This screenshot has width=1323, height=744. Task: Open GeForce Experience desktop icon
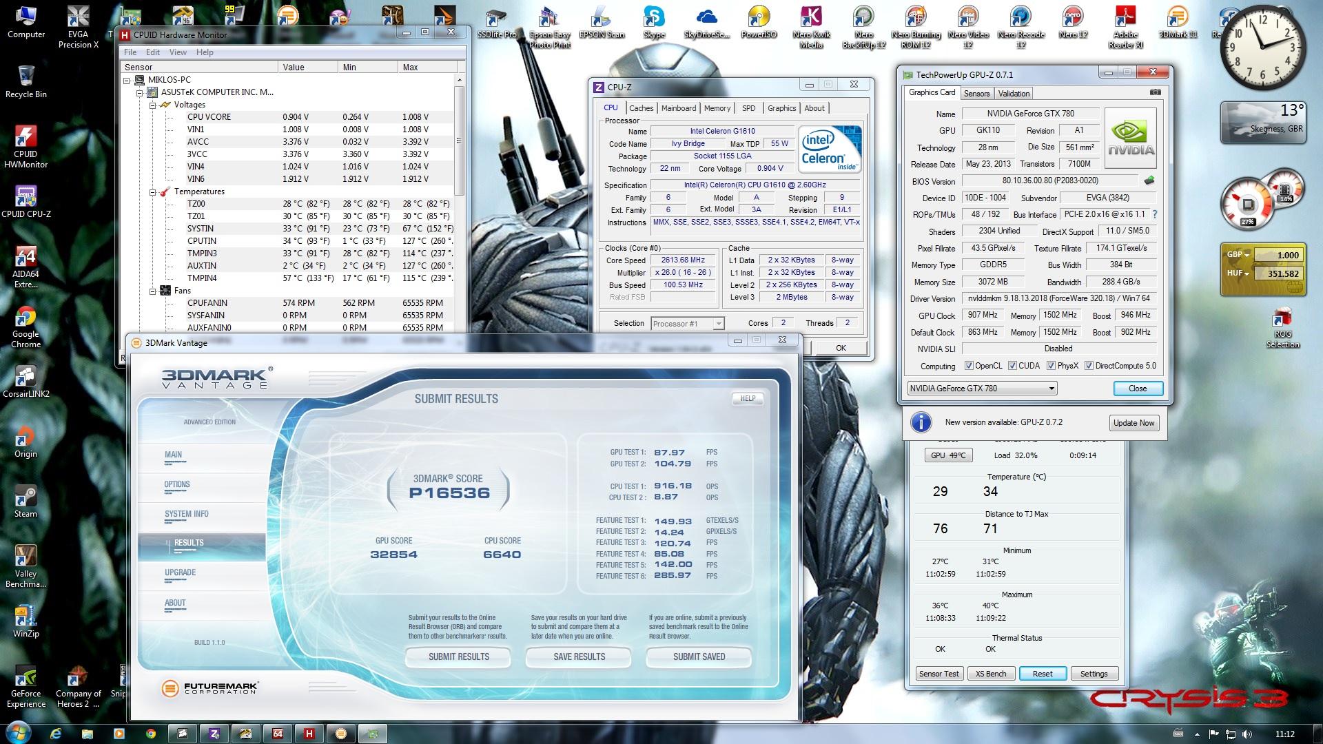(26, 685)
